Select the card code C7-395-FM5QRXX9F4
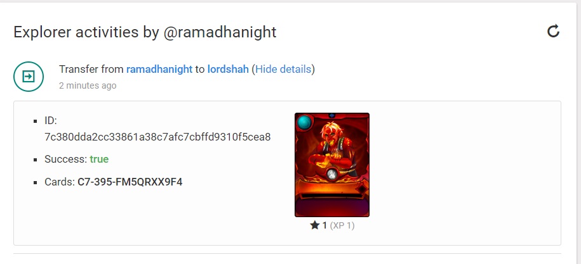The image size is (581, 264). click(x=130, y=182)
